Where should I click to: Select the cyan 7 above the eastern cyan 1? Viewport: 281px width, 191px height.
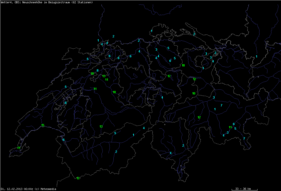[221, 105]
